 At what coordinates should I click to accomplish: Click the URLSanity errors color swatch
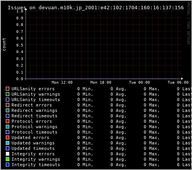[7, 89]
